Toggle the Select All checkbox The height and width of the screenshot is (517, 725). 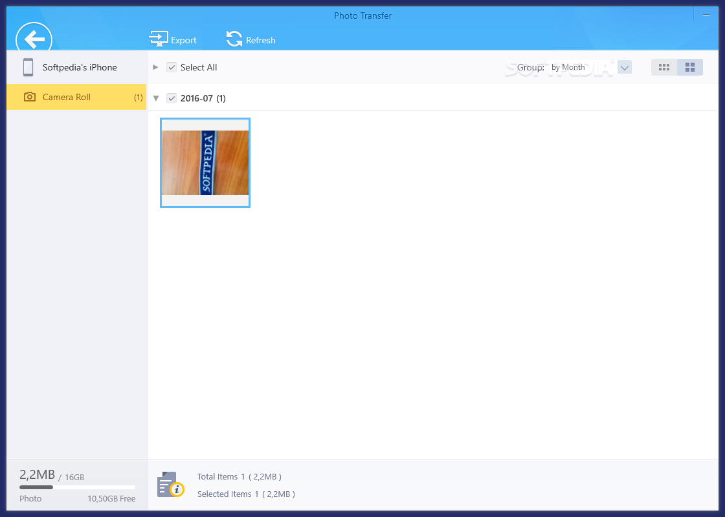[x=172, y=67]
